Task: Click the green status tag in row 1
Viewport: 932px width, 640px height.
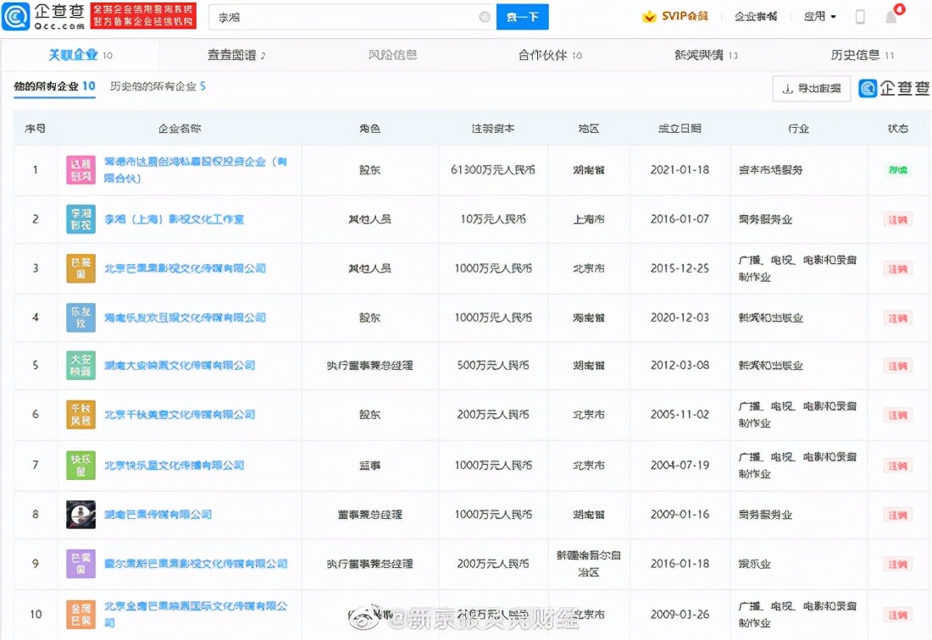Action: (896, 169)
